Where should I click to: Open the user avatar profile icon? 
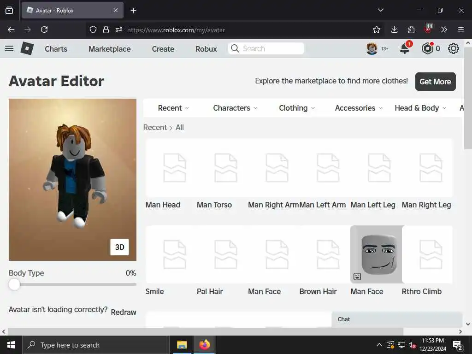(372, 48)
